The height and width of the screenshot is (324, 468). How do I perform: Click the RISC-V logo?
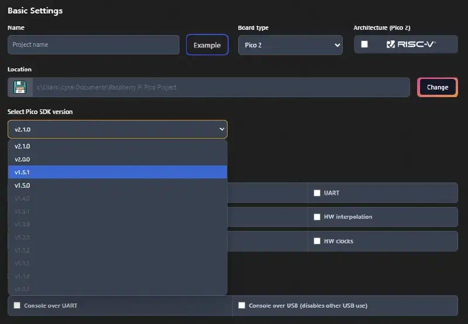tap(411, 44)
